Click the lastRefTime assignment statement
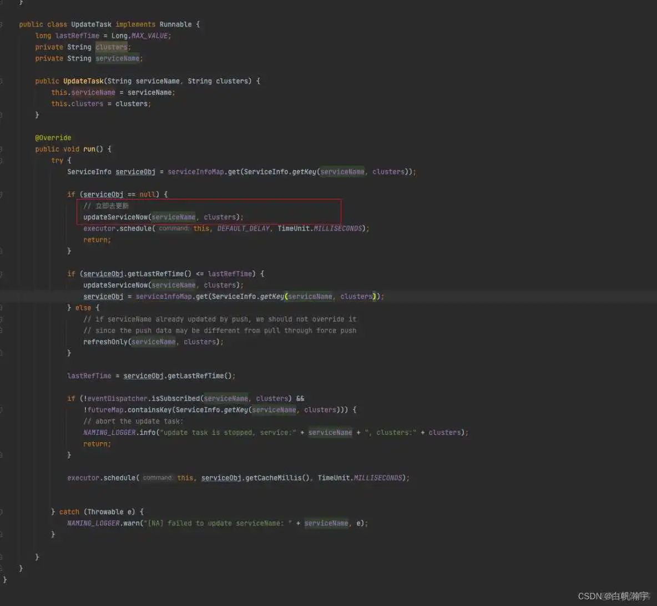 (x=151, y=375)
